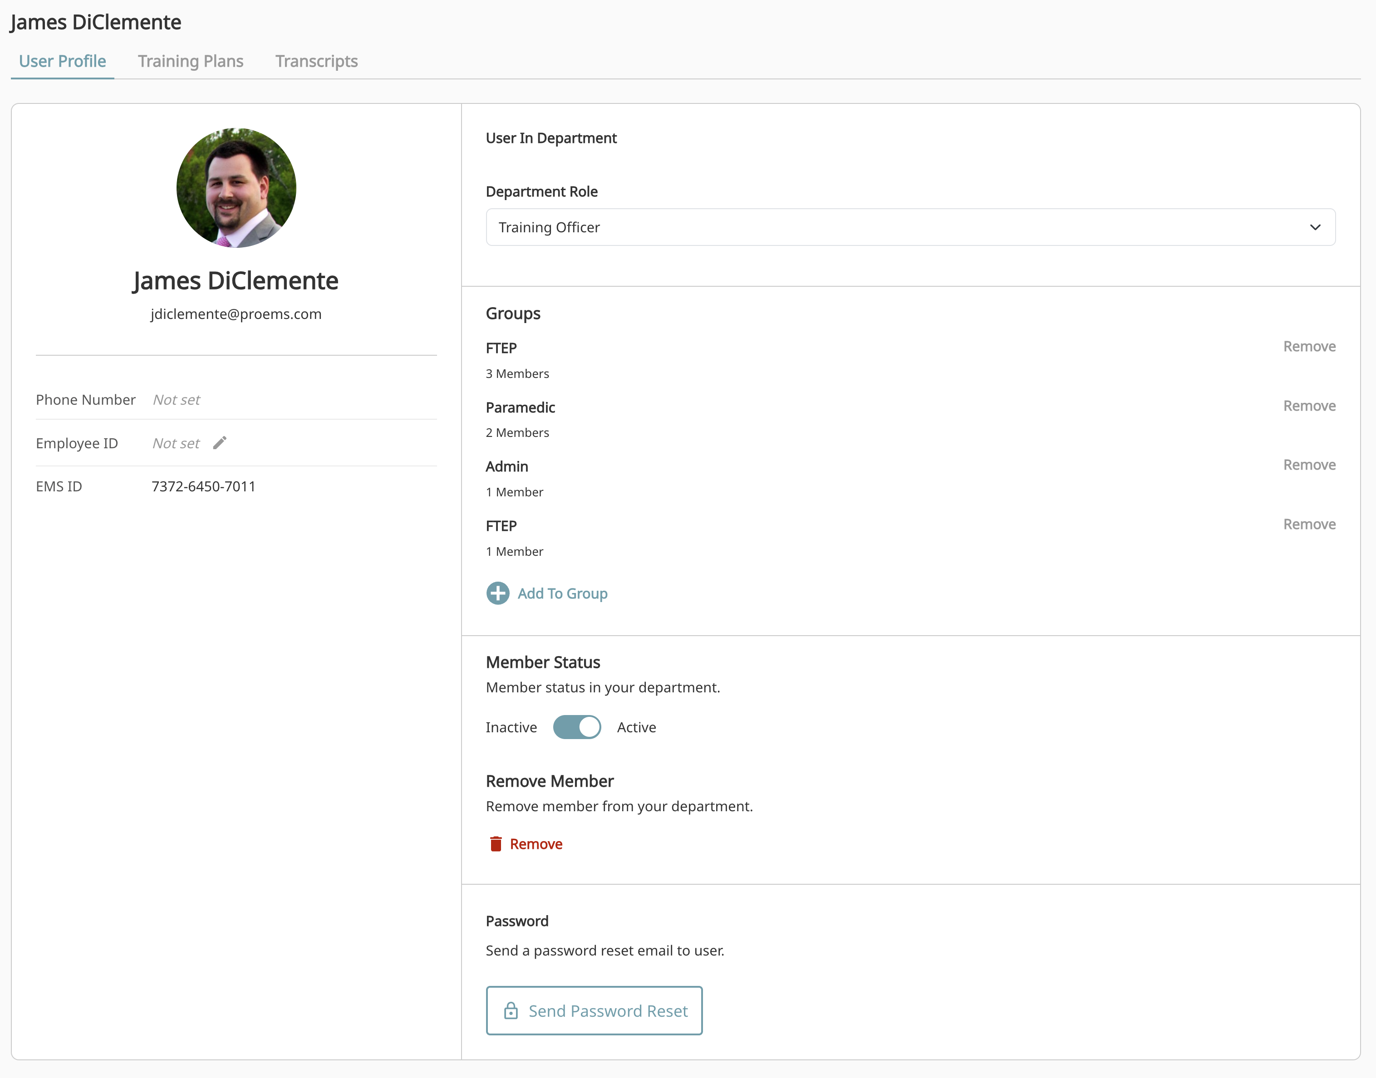Click the pencil icon to edit Employee ID
Image resolution: width=1376 pixels, height=1078 pixels.
click(x=220, y=442)
